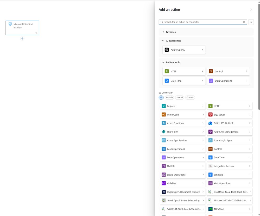Click the Search for an action field
This screenshot has height=216, width=260.
pyautogui.click(x=203, y=22)
